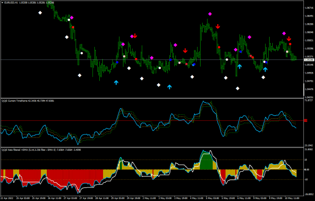Select the white diamond above 3 May 03:00 label
Viewport: 315px width, 201px height.
[x=158, y=85]
